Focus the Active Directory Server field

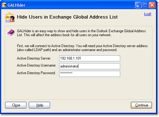[x=90, y=58]
